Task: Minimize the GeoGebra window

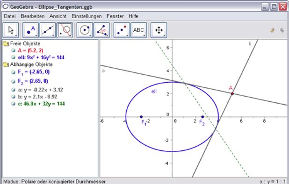Action: pyautogui.click(x=265, y=7)
